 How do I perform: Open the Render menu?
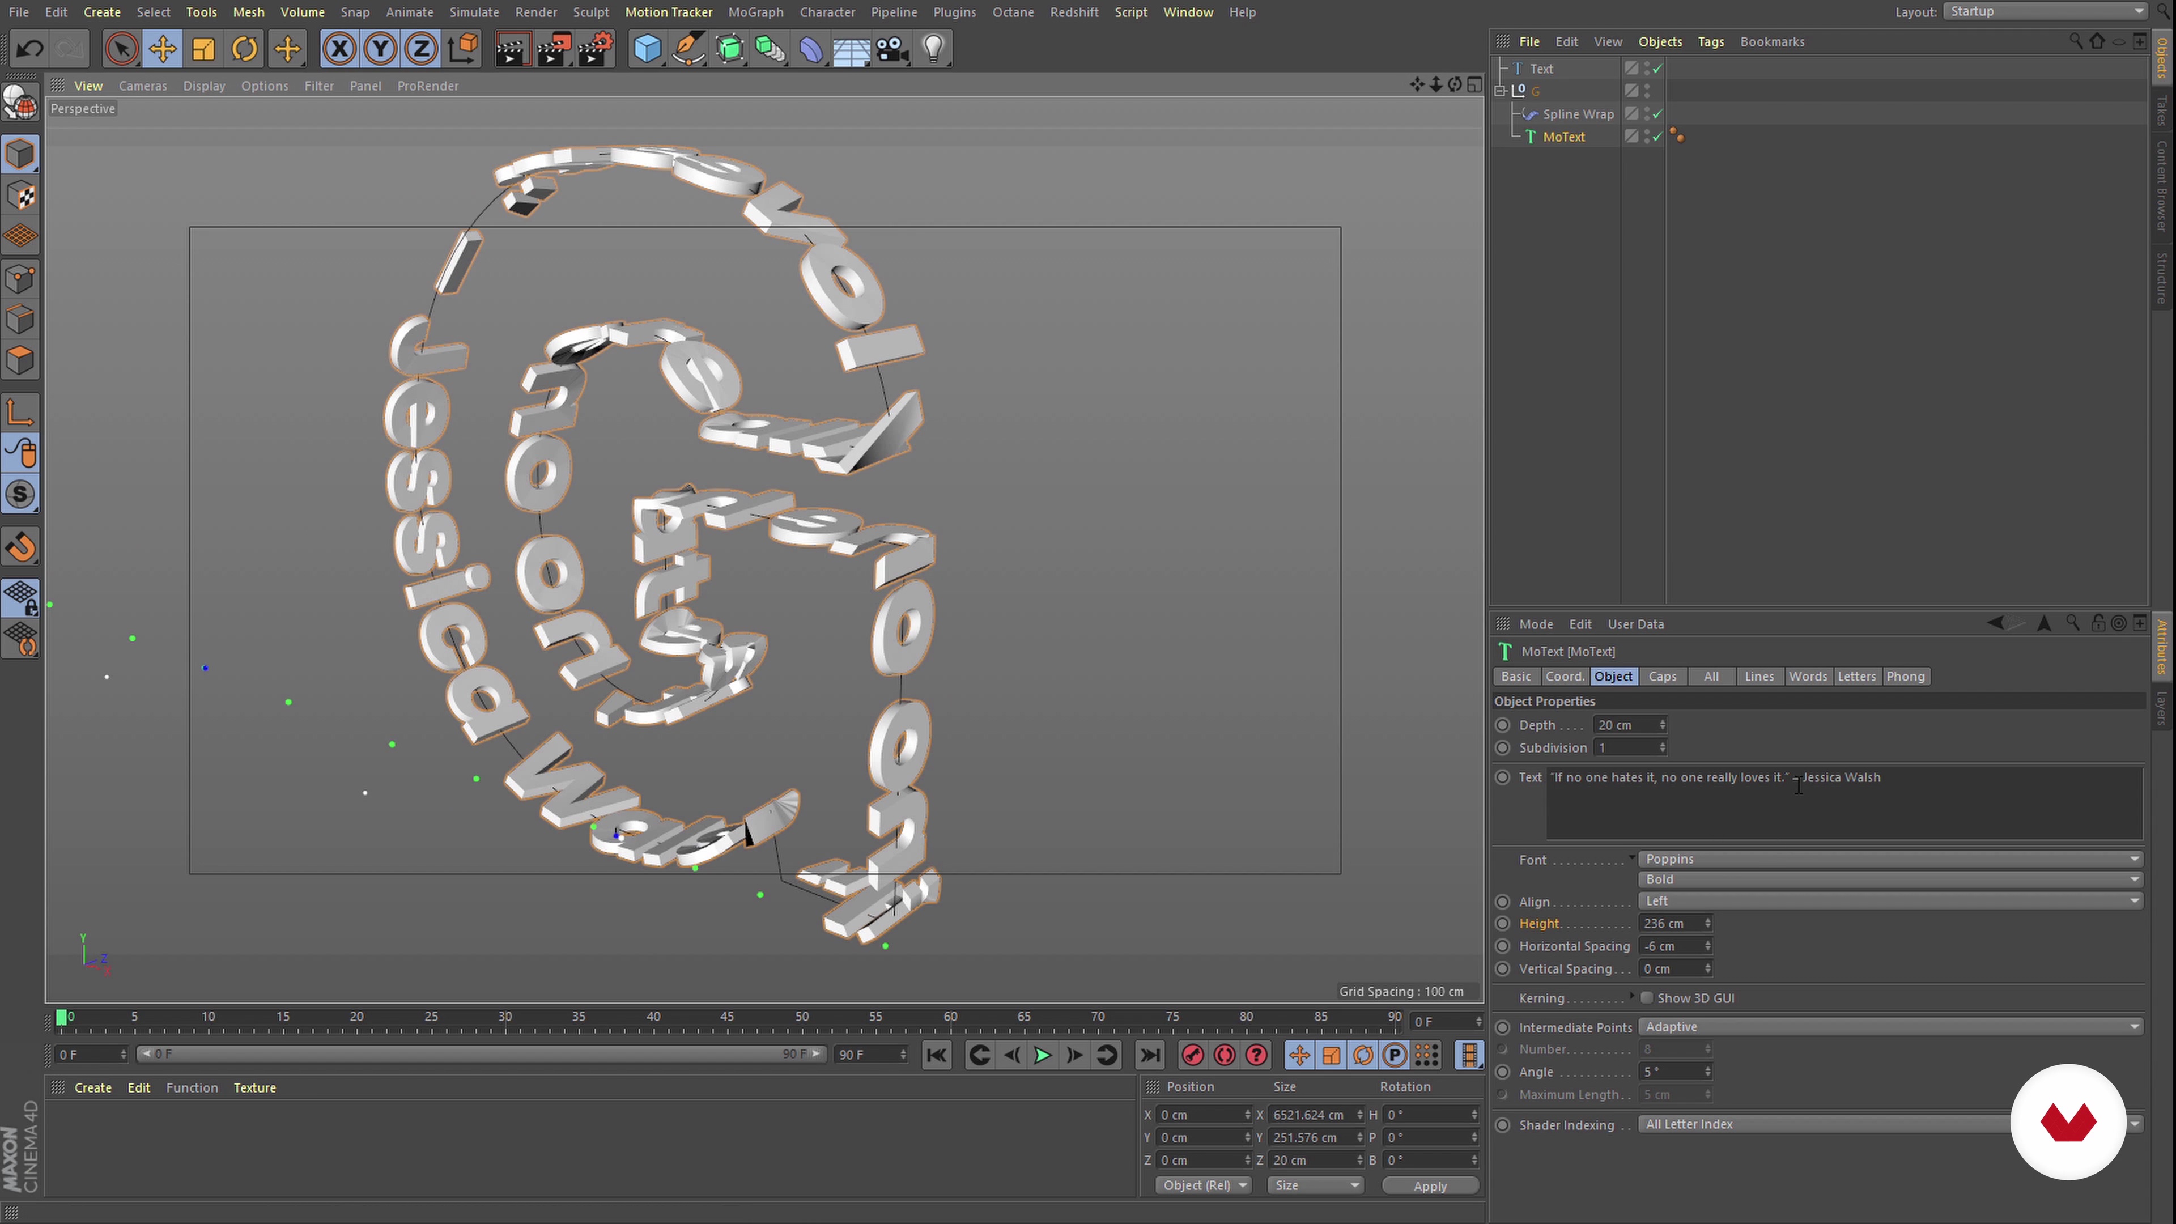coord(535,12)
